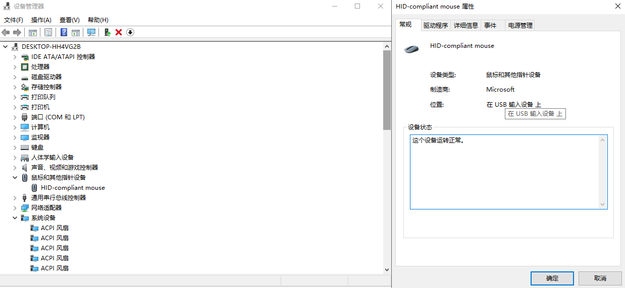Viewport: 625px width, 288px height.
Task: Click the 网络适配器 network icon
Action: click(25, 208)
